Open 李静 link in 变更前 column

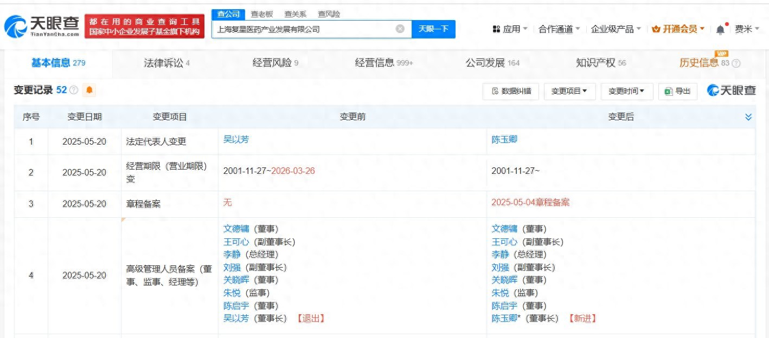(232, 254)
